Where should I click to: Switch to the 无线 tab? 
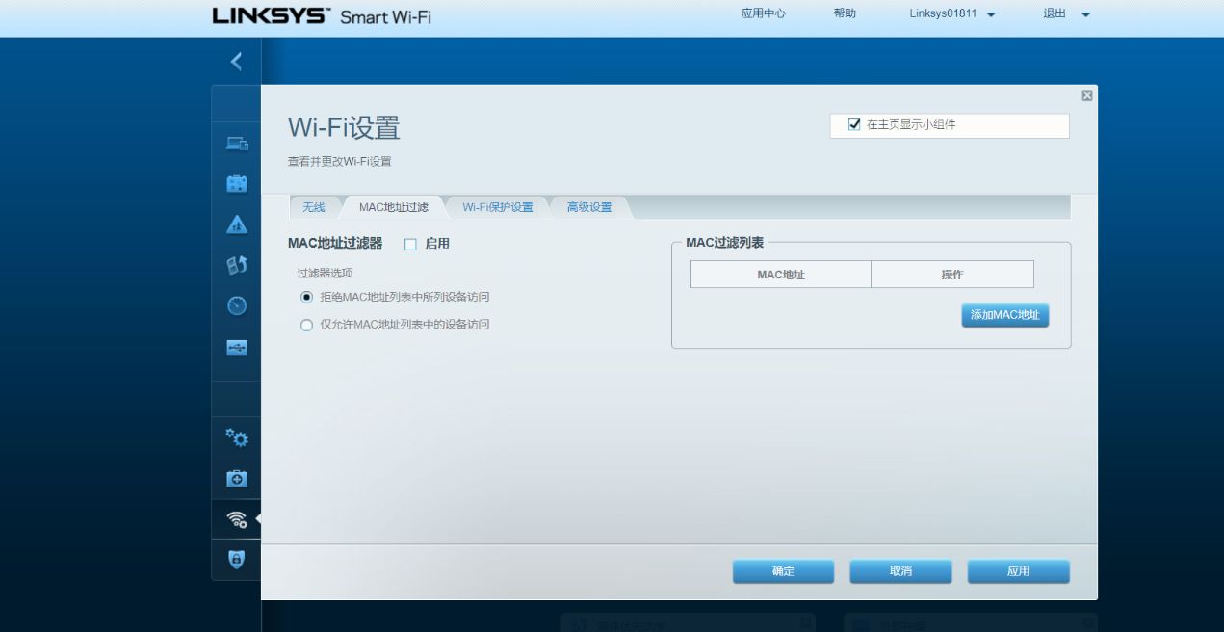pos(314,207)
